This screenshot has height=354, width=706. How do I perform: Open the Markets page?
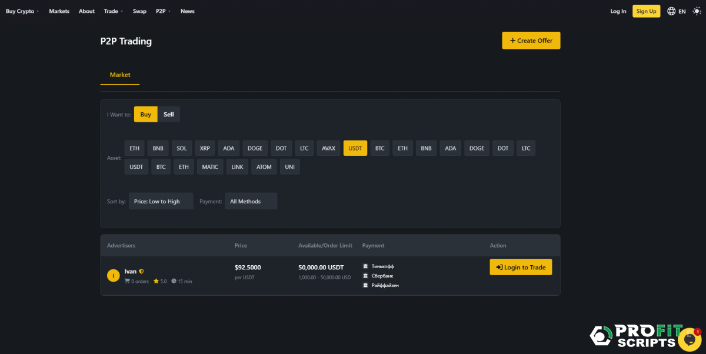(59, 11)
